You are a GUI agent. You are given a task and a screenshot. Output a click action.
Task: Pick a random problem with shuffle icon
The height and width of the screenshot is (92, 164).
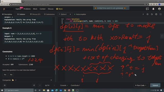point(34,85)
